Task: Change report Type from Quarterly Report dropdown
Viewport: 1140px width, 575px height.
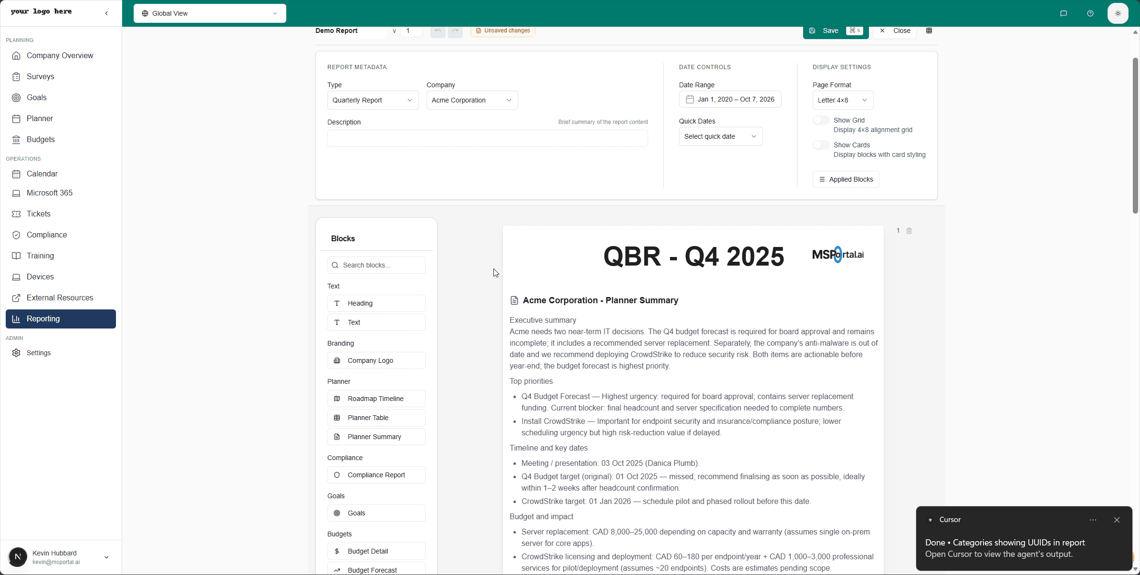Action: [372, 100]
